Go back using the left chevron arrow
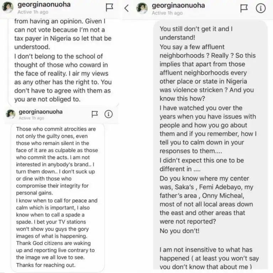The height and width of the screenshot is (273, 273). pos(127,8)
